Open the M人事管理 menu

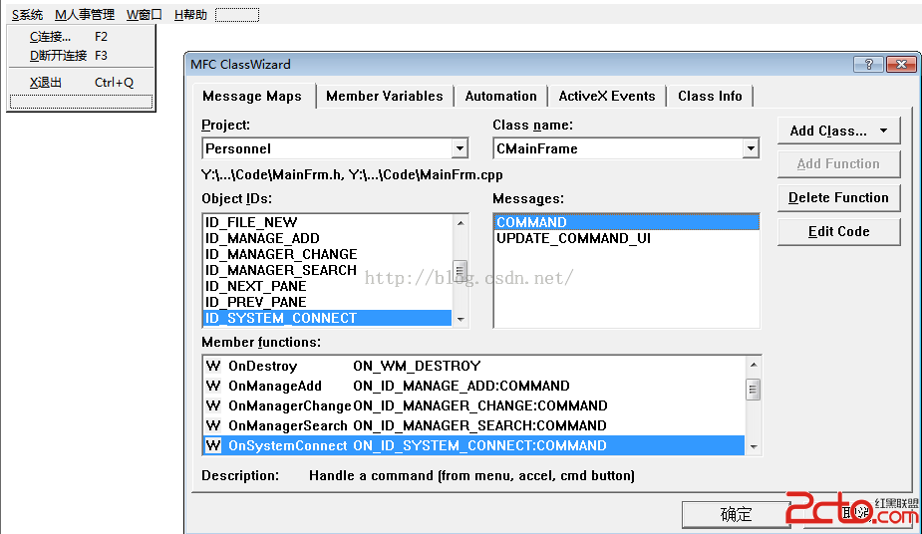tap(85, 15)
